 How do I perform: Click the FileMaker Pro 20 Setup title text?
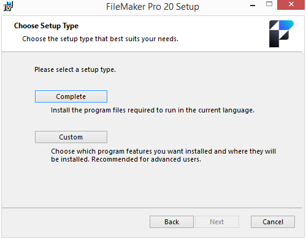point(153,7)
